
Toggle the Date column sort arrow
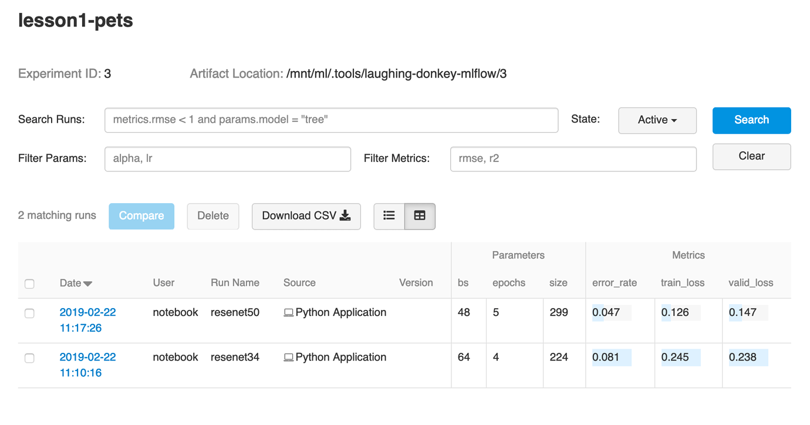(x=87, y=282)
